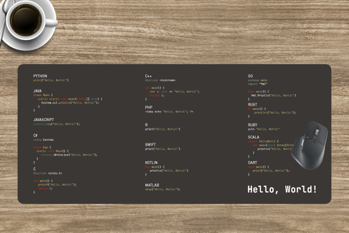Click the JAVA heading
The image size is (349, 233).
click(37, 91)
